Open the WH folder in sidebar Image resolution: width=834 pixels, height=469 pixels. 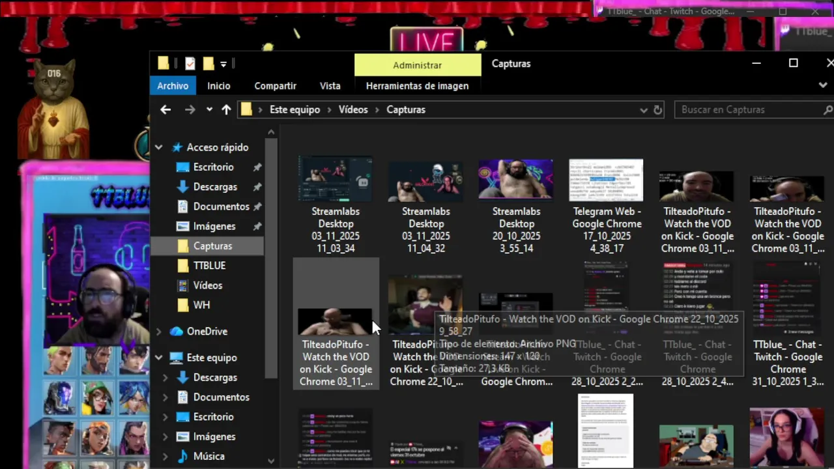201,305
